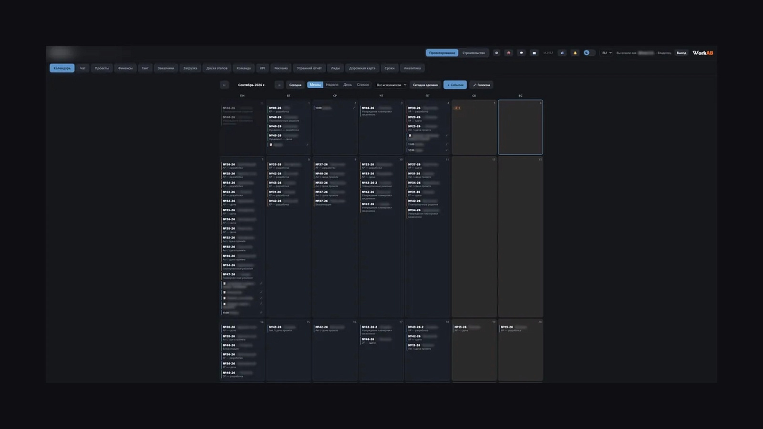Open the «Доска этапов» tab
This screenshot has height=429, width=763.
217,68
